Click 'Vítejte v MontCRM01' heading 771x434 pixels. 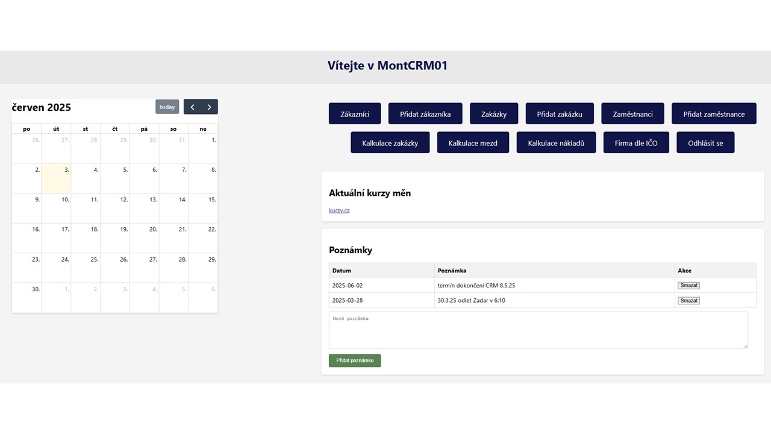(388, 66)
